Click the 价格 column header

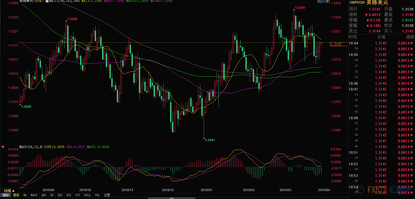[381, 37]
